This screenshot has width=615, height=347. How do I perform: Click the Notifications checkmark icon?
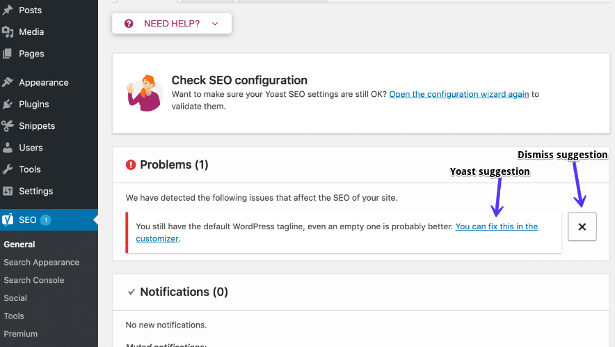coord(131,292)
